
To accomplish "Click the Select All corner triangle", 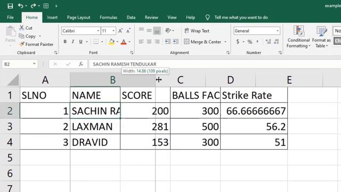I will [13, 80].
